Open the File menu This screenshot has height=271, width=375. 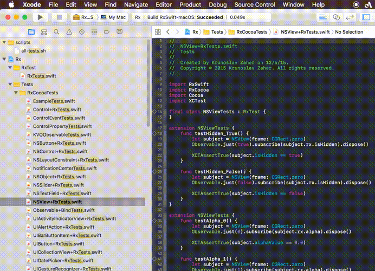tap(53, 4)
